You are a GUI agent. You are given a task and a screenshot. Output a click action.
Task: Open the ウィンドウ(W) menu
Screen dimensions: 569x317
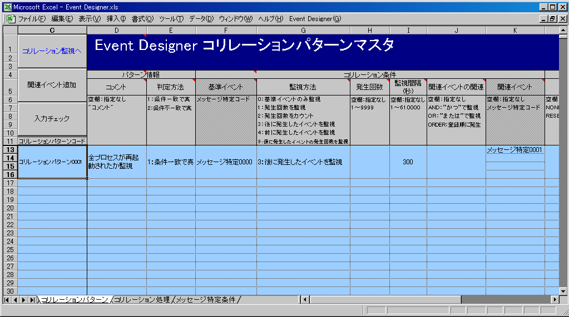(x=236, y=19)
